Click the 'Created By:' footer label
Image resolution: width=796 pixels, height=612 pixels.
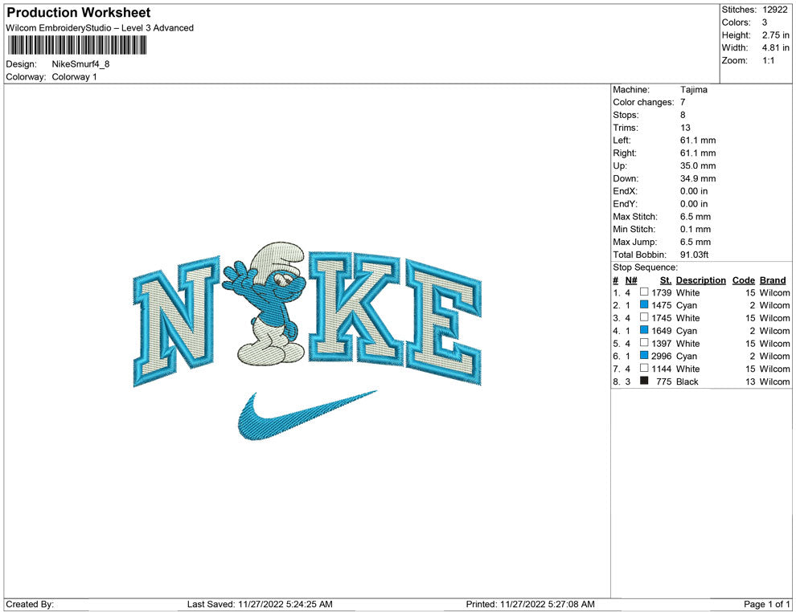[x=30, y=604]
